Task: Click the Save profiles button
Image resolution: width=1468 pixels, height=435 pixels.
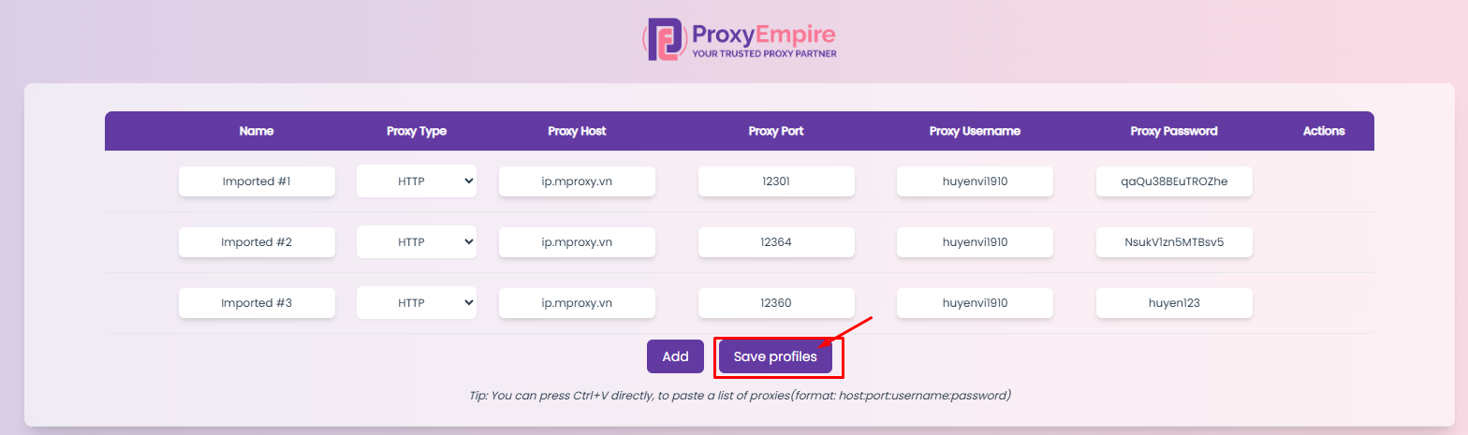Action: 775,356
